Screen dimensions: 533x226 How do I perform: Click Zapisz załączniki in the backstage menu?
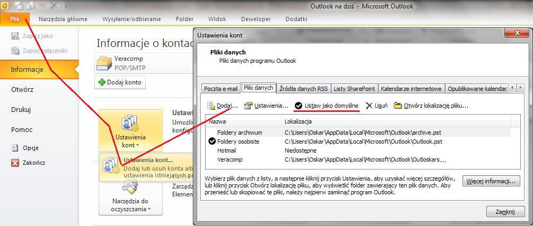coord(39,51)
